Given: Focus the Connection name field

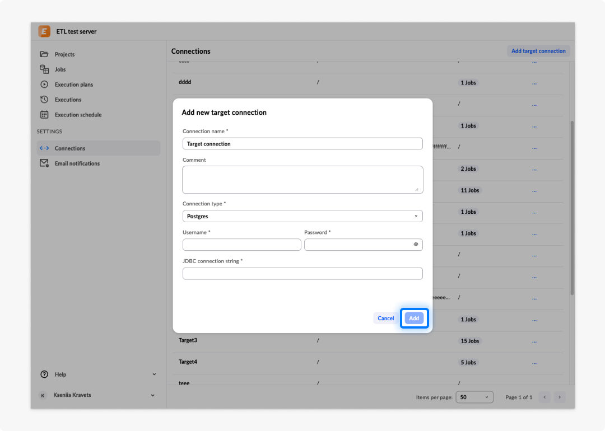Looking at the screenshot, I should (302, 144).
